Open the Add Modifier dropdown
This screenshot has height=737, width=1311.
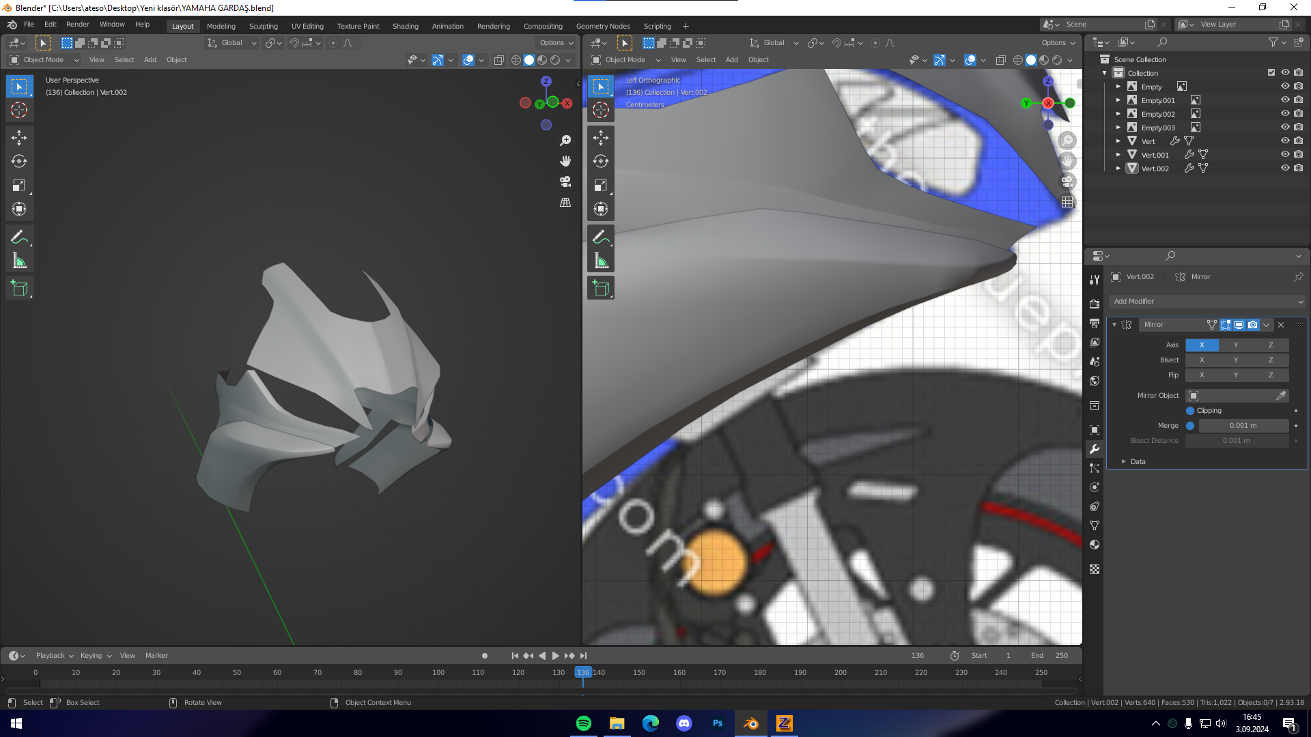[1207, 302]
